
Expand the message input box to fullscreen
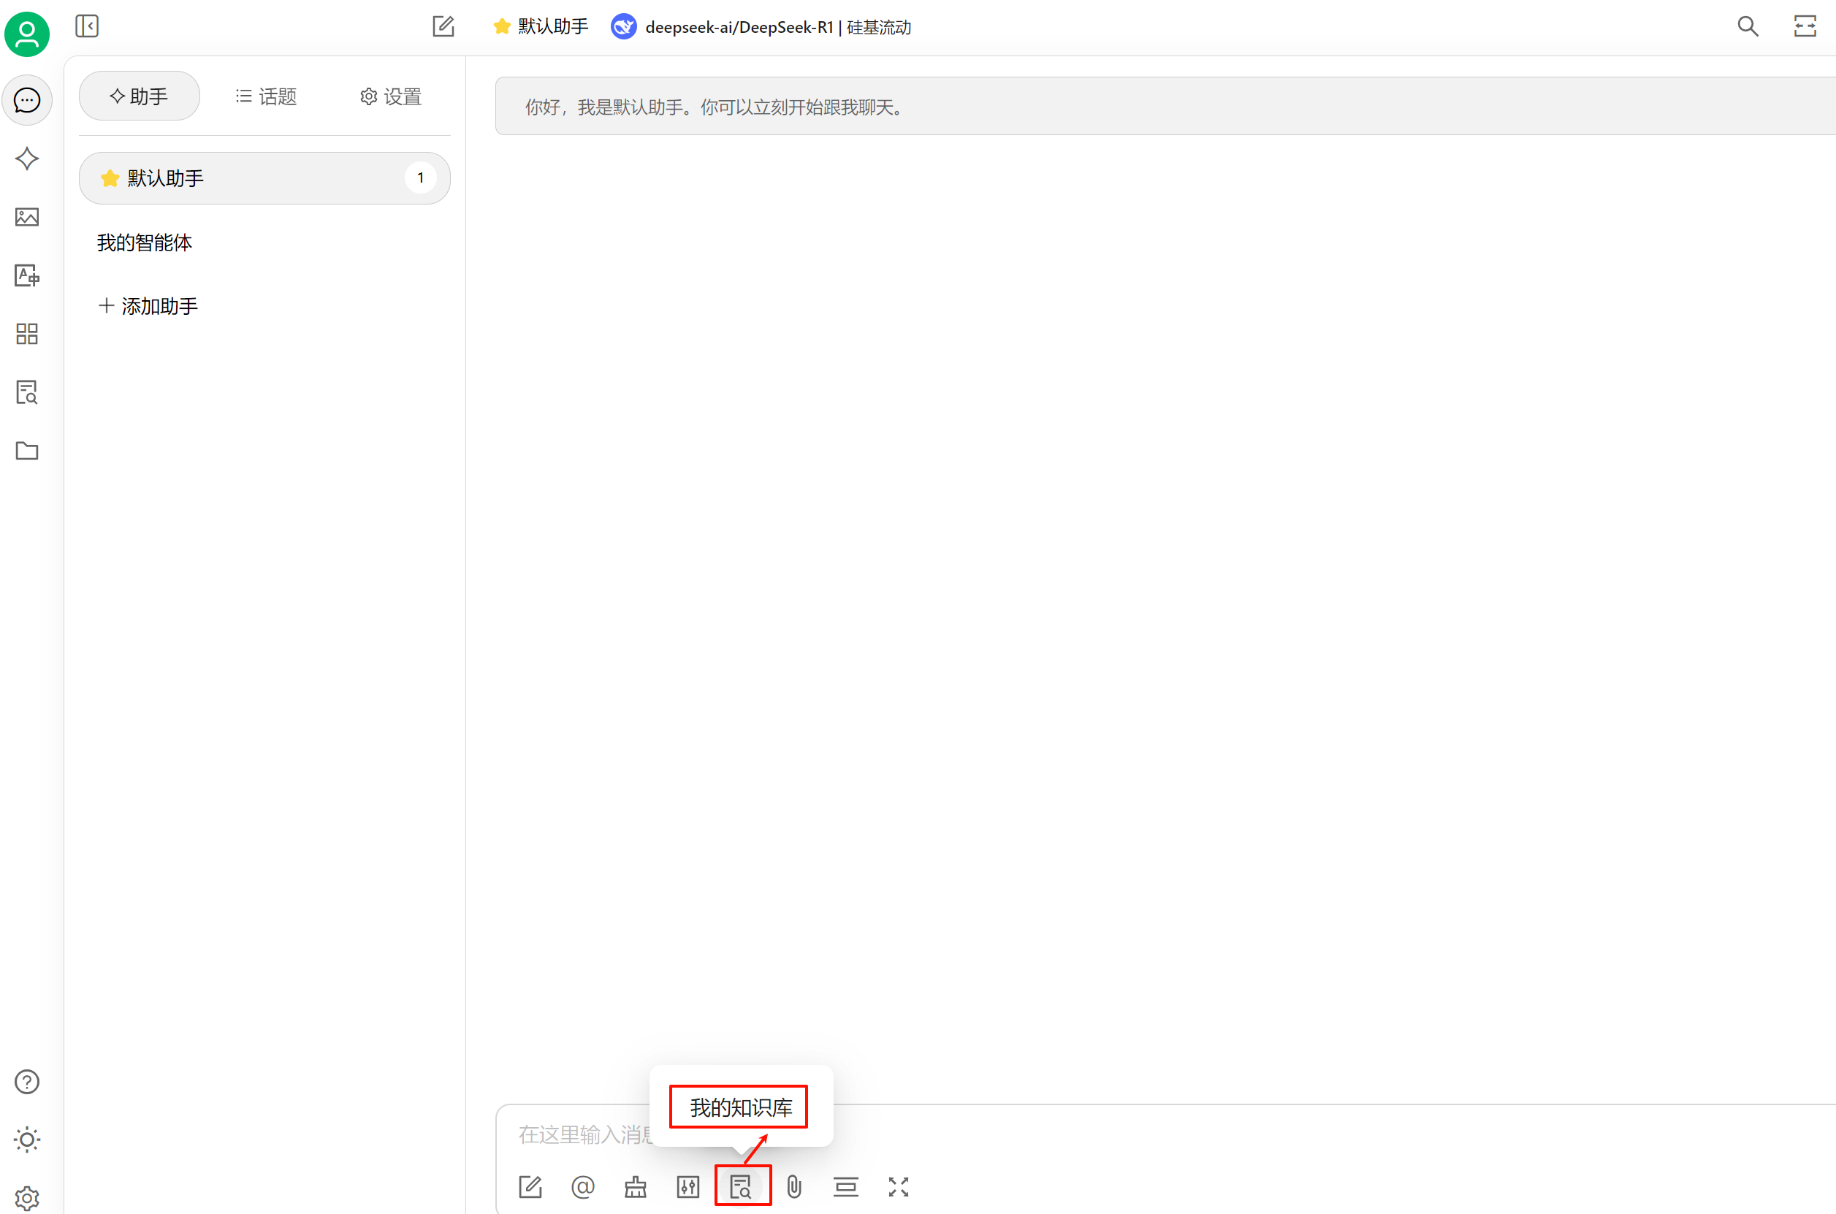click(898, 1186)
